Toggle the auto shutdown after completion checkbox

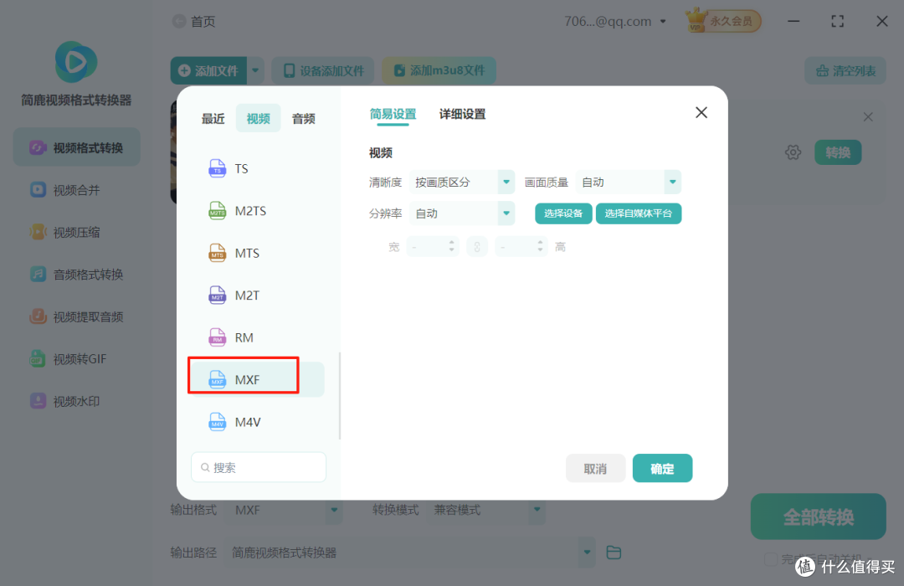pyautogui.click(x=771, y=559)
